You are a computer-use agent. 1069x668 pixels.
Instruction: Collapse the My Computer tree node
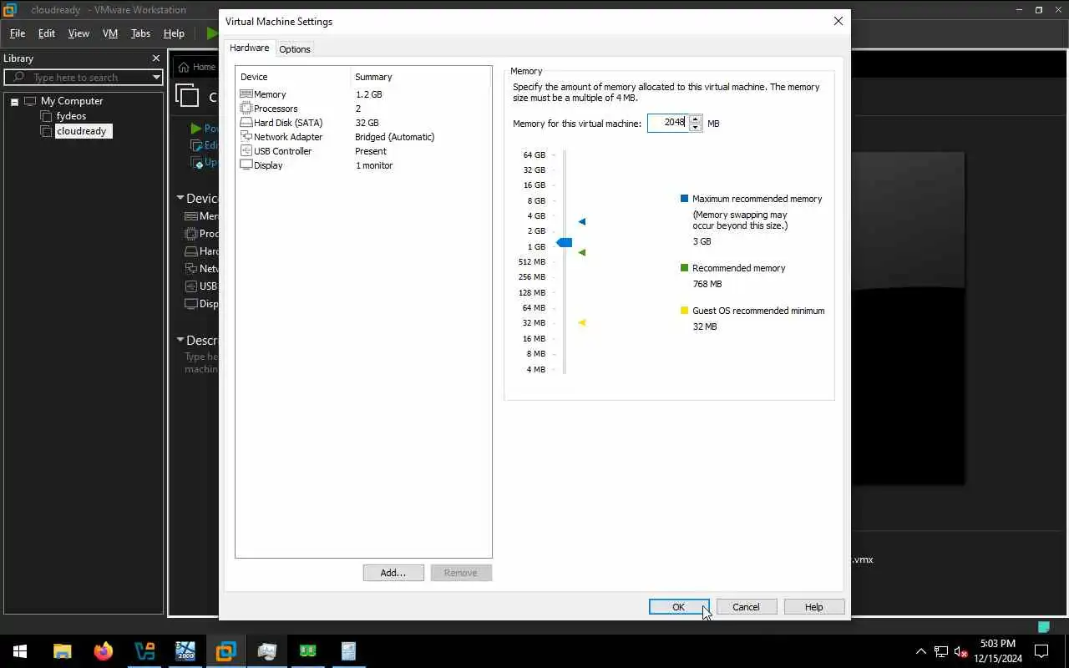coord(14,102)
